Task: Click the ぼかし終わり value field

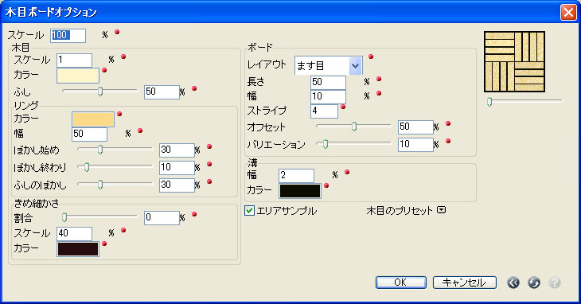Action: [x=177, y=167]
